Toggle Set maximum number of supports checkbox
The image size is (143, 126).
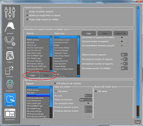click(121, 64)
